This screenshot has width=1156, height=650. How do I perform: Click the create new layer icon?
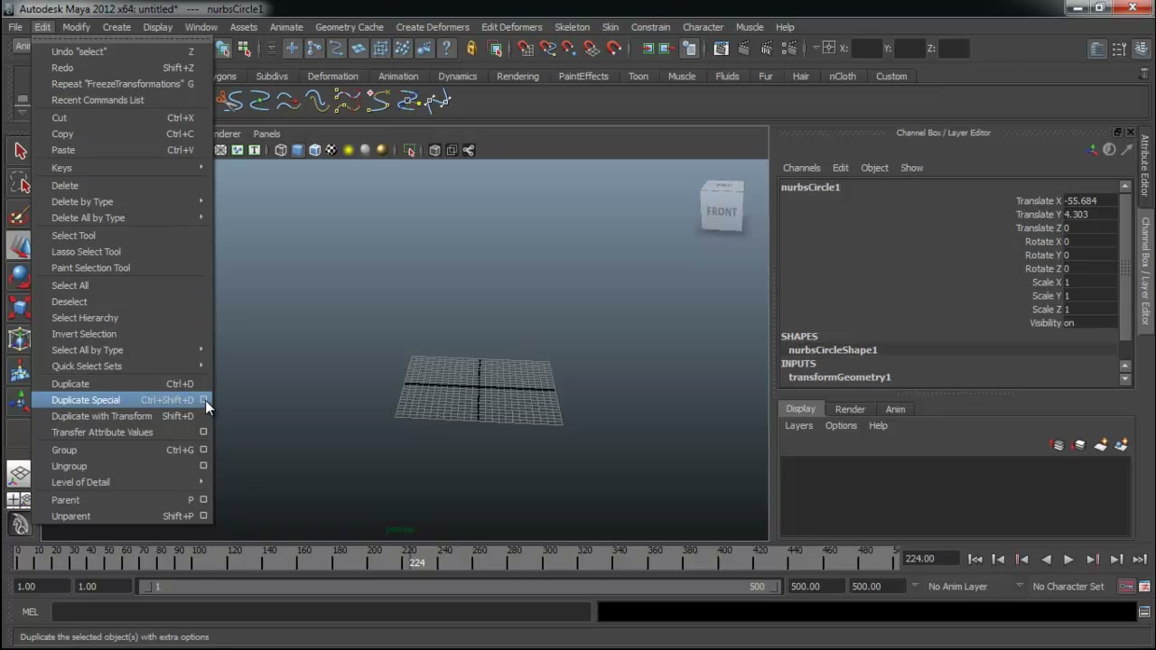pyautogui.click(x=1100, y=444)
